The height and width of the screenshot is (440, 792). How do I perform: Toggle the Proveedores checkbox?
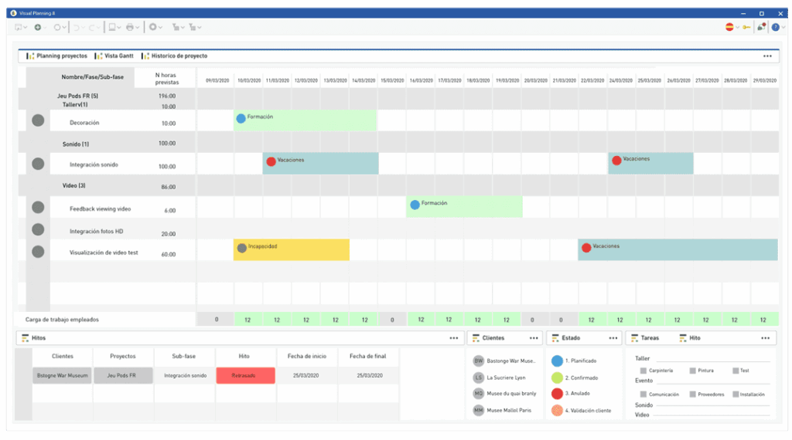point(692,394)
